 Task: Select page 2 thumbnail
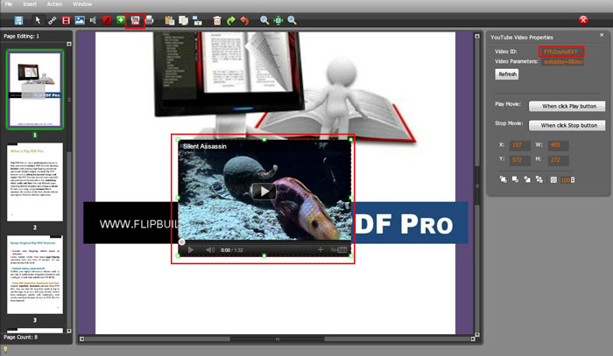coord(35,182)
